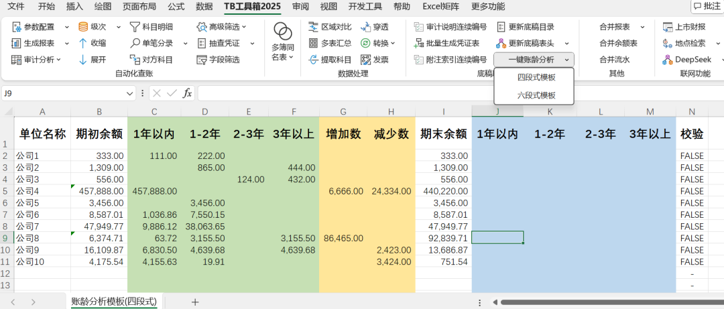Viewport: 724px width, 309px height.
Task: Expand the 单笔分录 dropdown arrow
Action: tap(186, 44)
